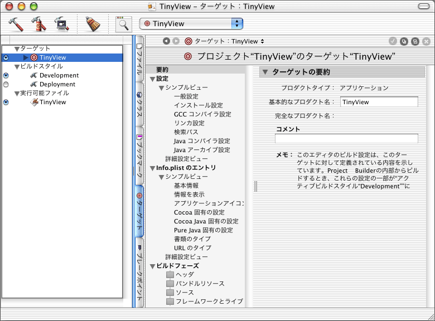The height and width of the screenshot is (321, 435).
Task: Click the Build and Run toolbar icon
Action: click(x=38, y=24)
